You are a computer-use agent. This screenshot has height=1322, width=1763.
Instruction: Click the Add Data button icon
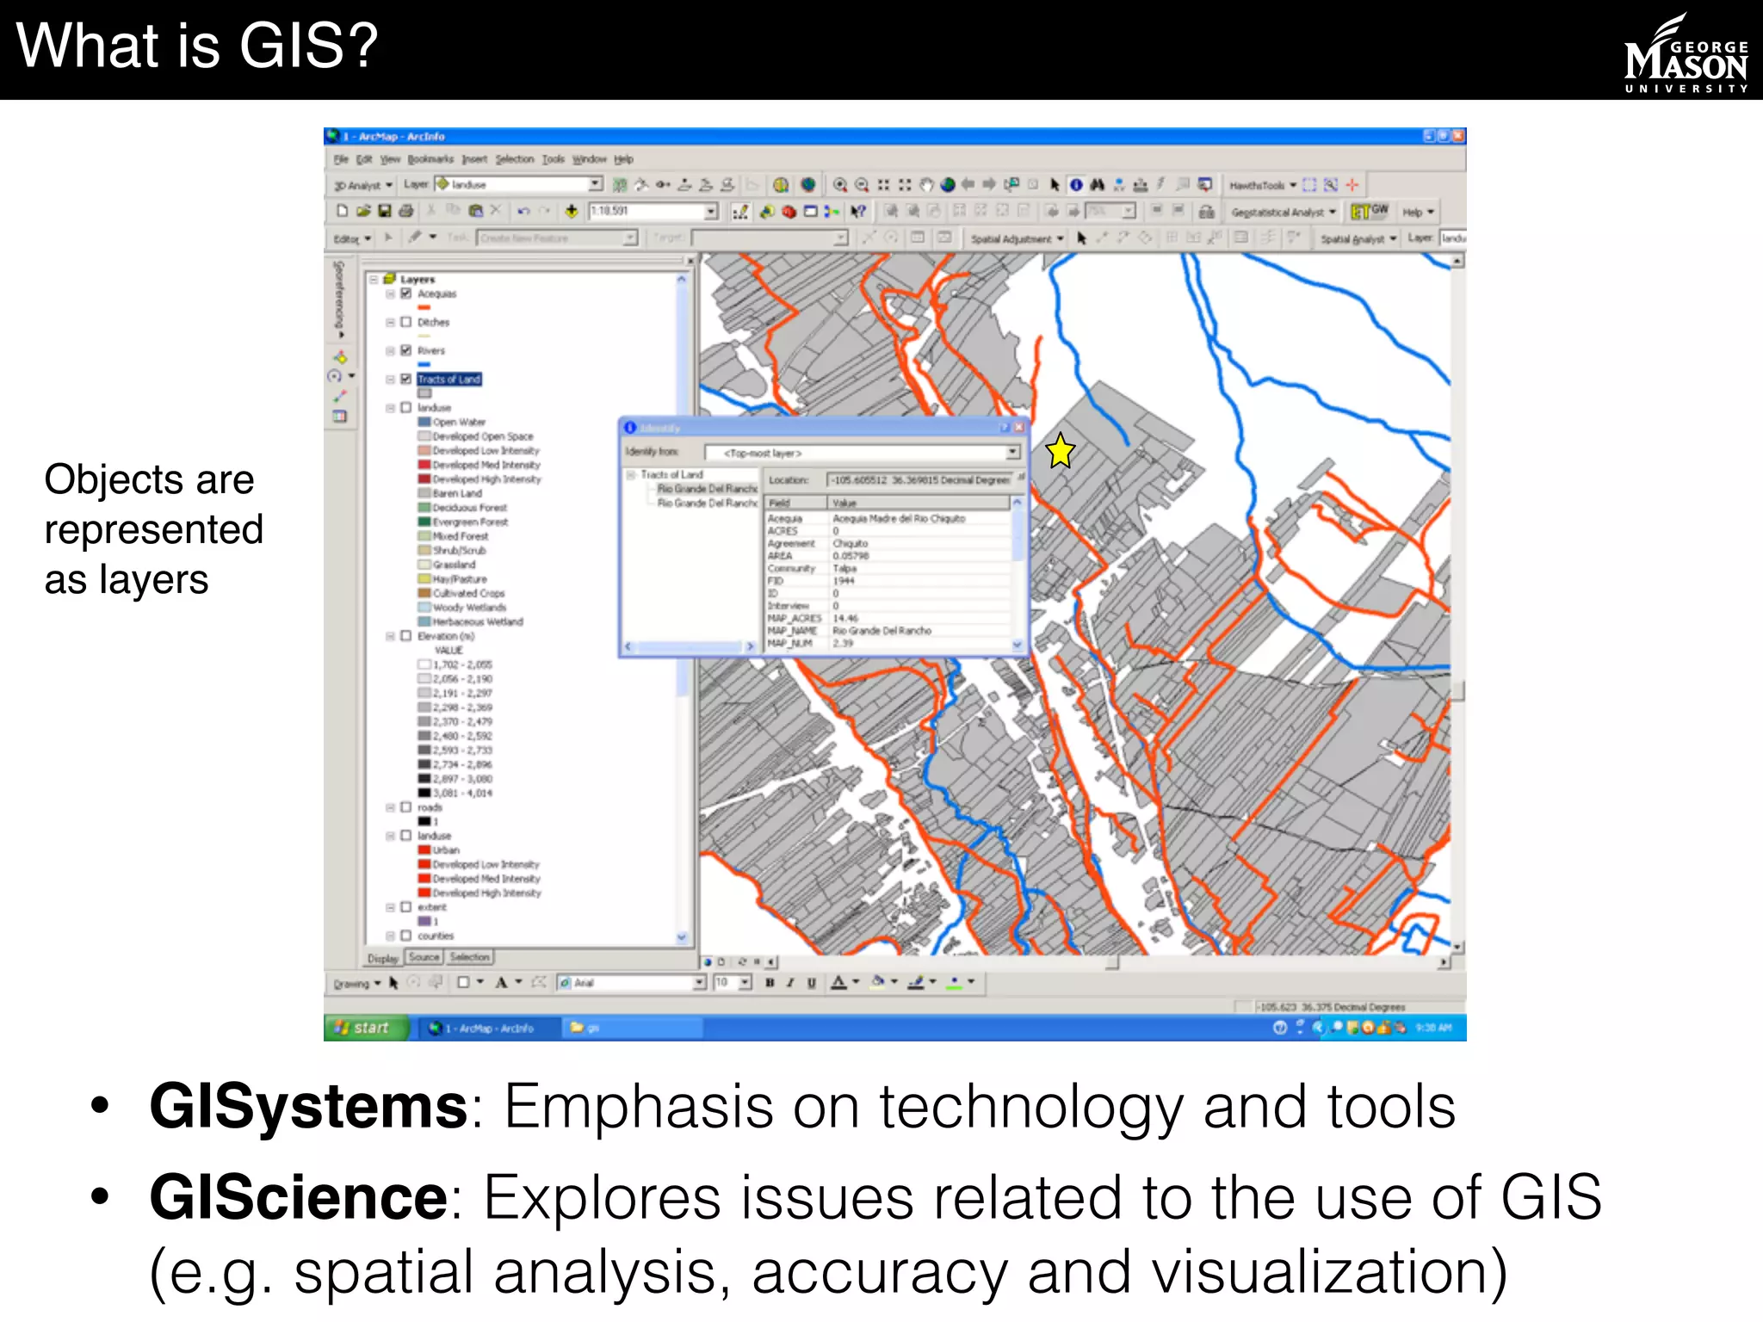pos(571,211)
